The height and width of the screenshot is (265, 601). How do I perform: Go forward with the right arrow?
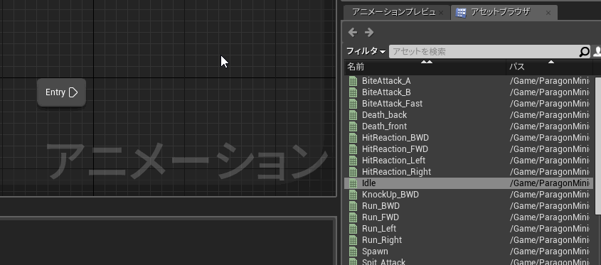click(369, 33)
